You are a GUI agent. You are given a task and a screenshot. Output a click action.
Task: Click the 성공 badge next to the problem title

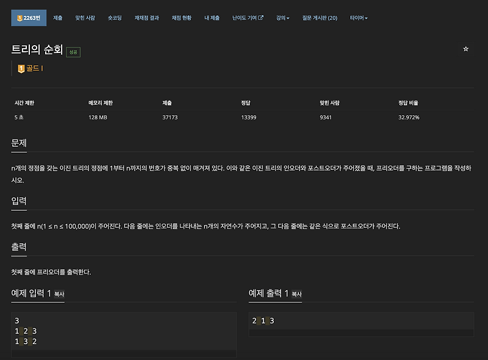tap(73, 52)
